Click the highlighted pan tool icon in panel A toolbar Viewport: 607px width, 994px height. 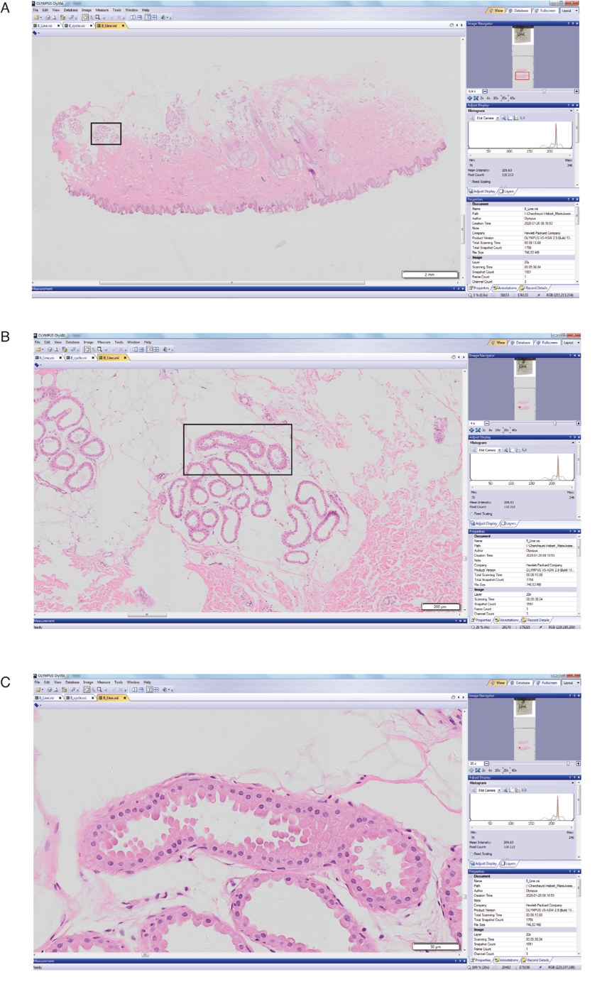click(87, 17)
